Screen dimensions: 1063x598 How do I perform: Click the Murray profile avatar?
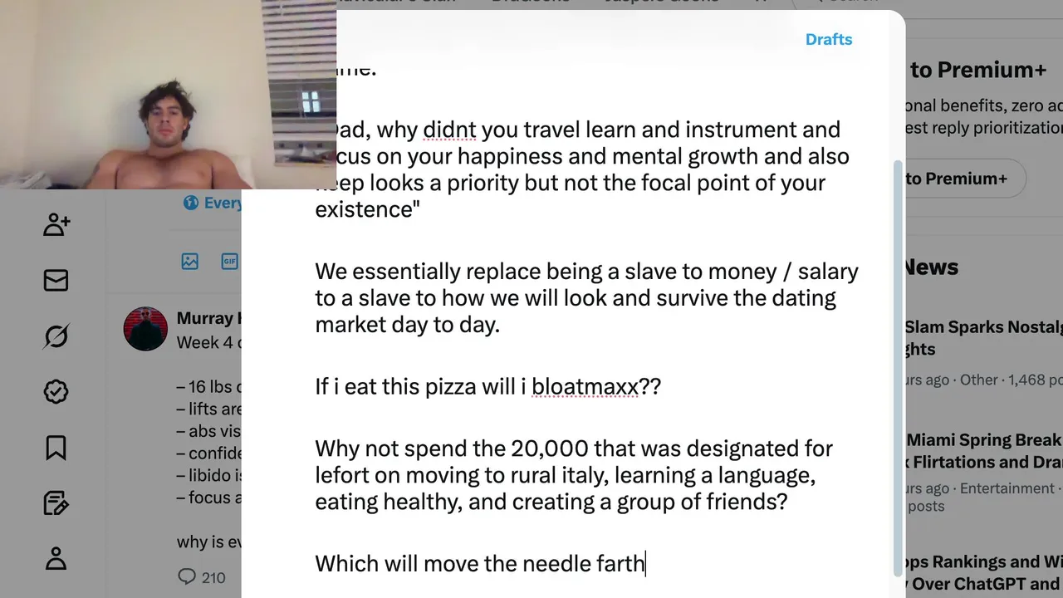pyautogui.click(x=145, y=328)
